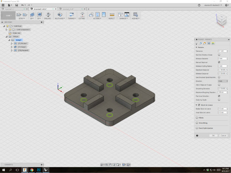Select the Drilling tool icon
This screenshot has width=231, height=173.
pyautogui.click(x=48, y=15)
